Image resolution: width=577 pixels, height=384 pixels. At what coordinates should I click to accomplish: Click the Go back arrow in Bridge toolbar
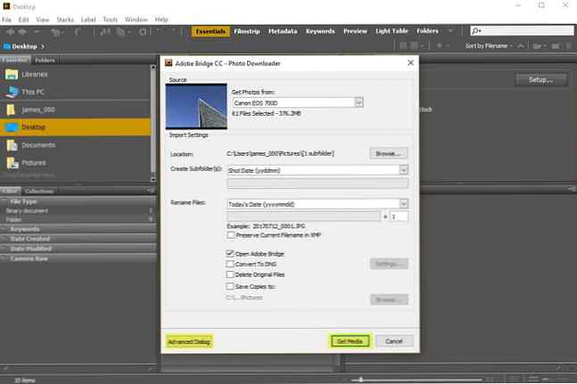pyautogui.click(x=11, y=32)
